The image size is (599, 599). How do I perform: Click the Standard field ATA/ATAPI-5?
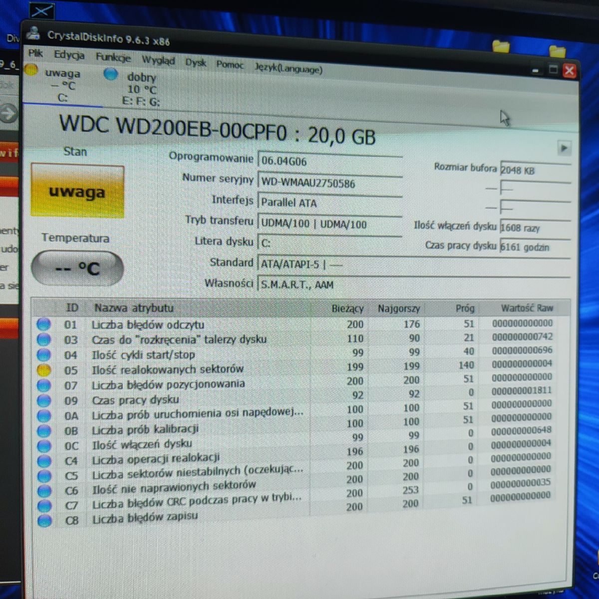pos(413,264)
